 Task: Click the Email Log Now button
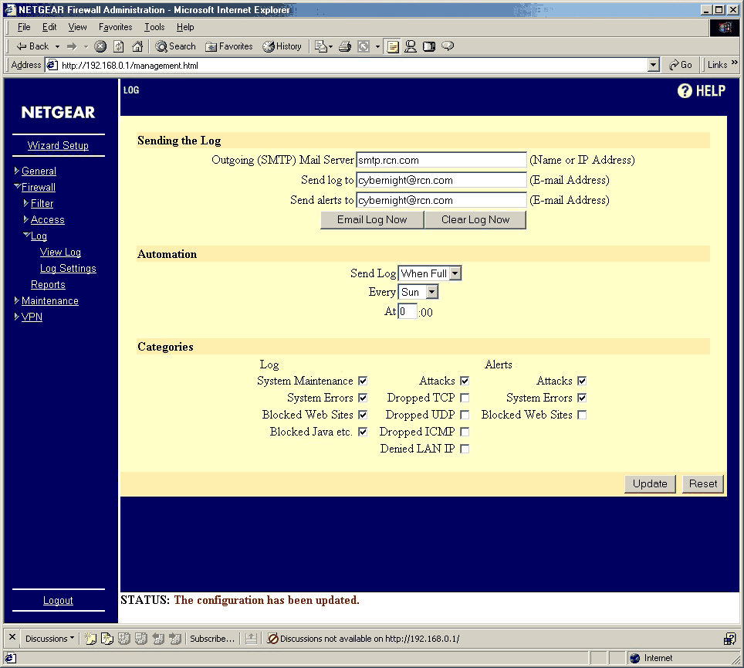372,220
